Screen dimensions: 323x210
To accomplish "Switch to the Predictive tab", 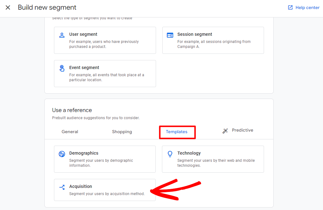I will (x=242, y=130).
